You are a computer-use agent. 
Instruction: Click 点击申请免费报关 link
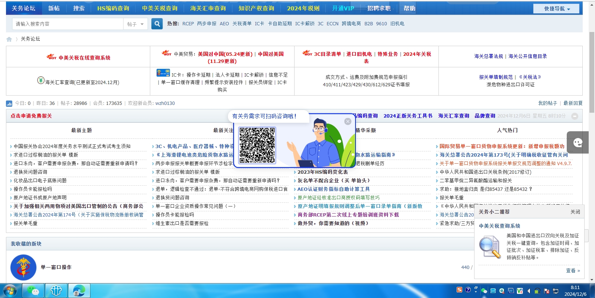[31, 116]
